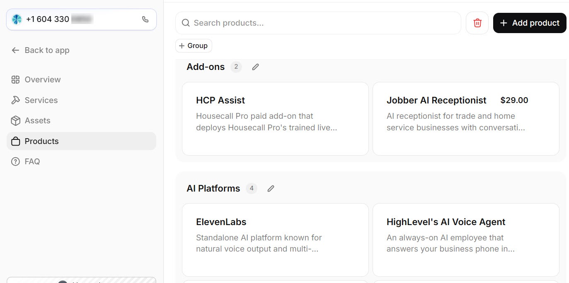Open the Overview section
569x283 pixels.
coord(81,79)
